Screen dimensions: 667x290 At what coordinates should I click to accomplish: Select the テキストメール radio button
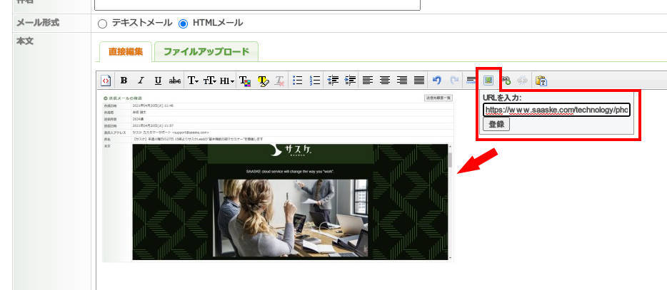point(102,24)
